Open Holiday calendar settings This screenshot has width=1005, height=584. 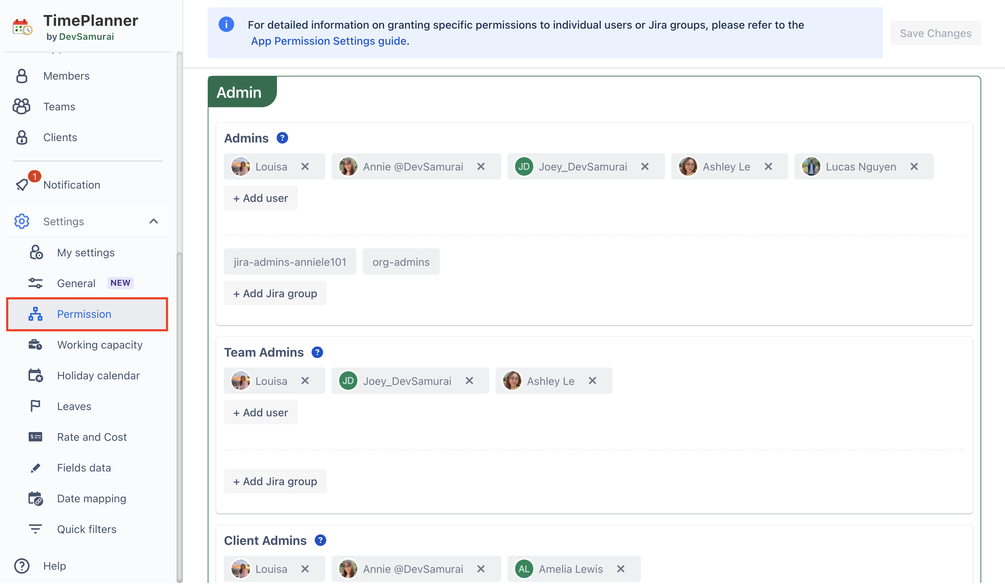(98, 375)
